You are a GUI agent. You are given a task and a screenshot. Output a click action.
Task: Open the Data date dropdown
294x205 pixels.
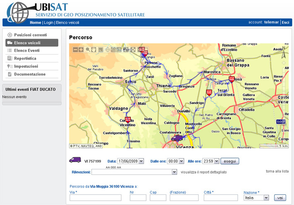(141, 161)
